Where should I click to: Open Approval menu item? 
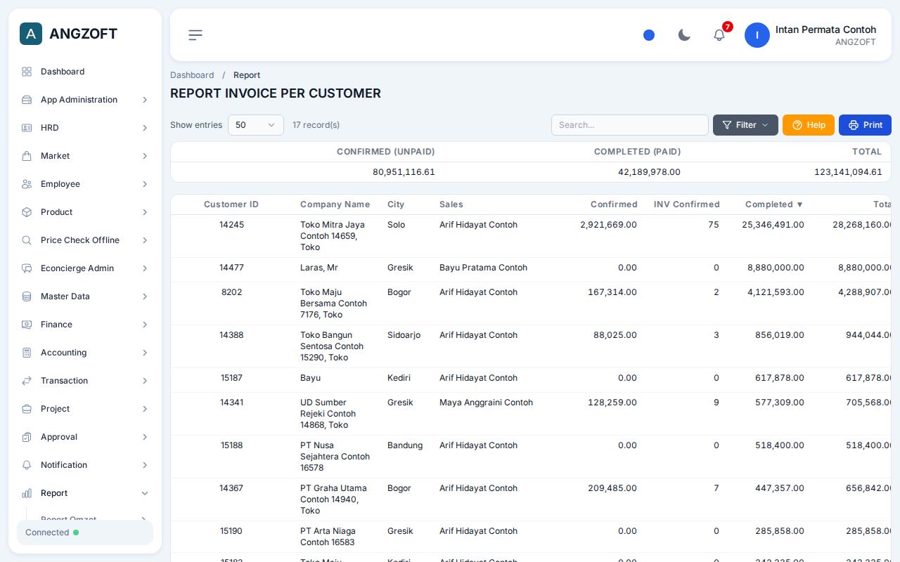click(85, 437)
